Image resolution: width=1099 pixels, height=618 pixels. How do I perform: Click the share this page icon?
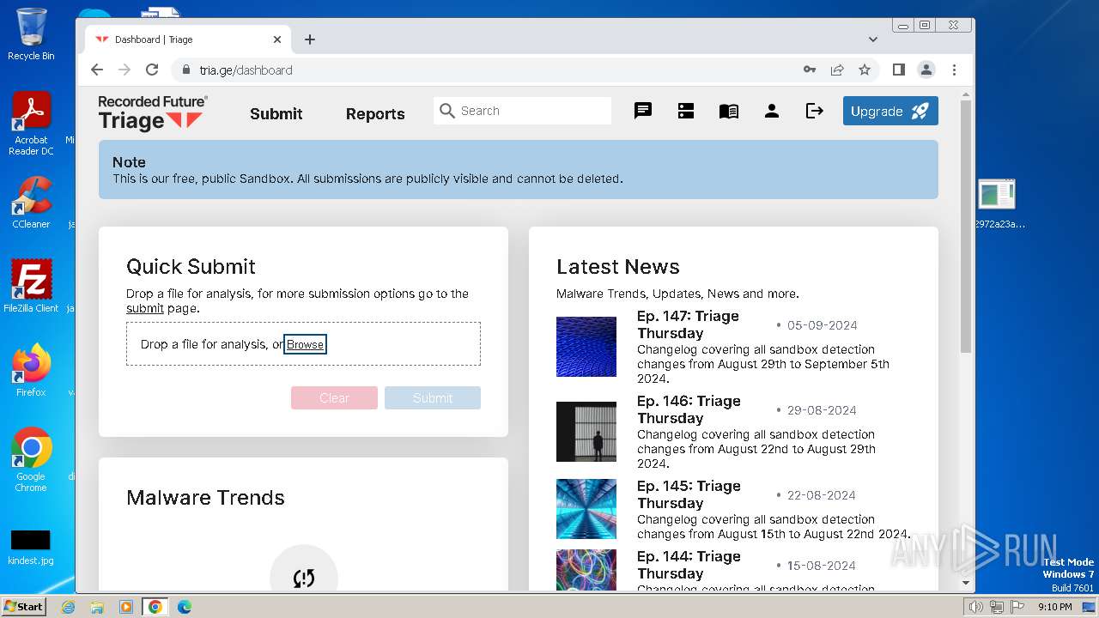pyautogui.click(x=837, y=70)
